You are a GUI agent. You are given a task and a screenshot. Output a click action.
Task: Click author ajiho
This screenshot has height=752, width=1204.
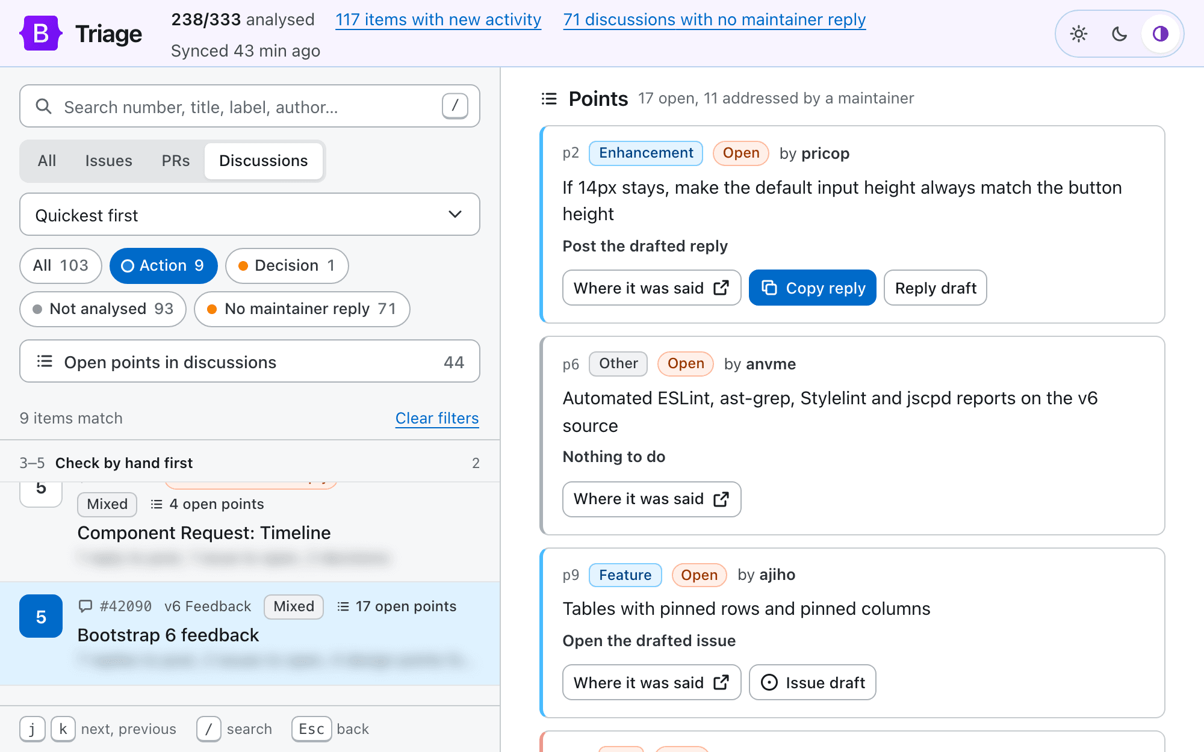point(777,575)
